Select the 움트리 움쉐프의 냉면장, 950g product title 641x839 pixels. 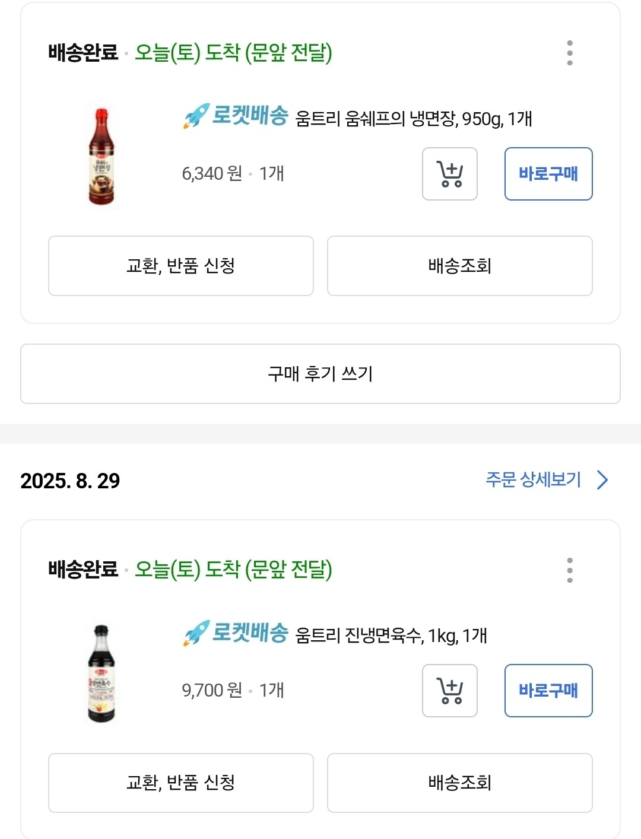pyautogui.click(x=414, y=119)
